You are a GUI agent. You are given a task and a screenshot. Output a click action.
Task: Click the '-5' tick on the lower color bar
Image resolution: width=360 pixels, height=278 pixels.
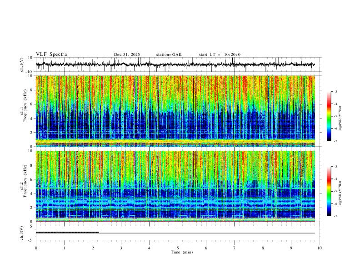click(x=335, y=191)
